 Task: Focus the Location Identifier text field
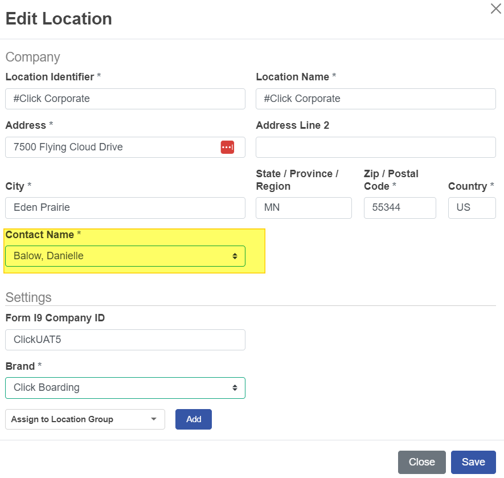[125, 99]
